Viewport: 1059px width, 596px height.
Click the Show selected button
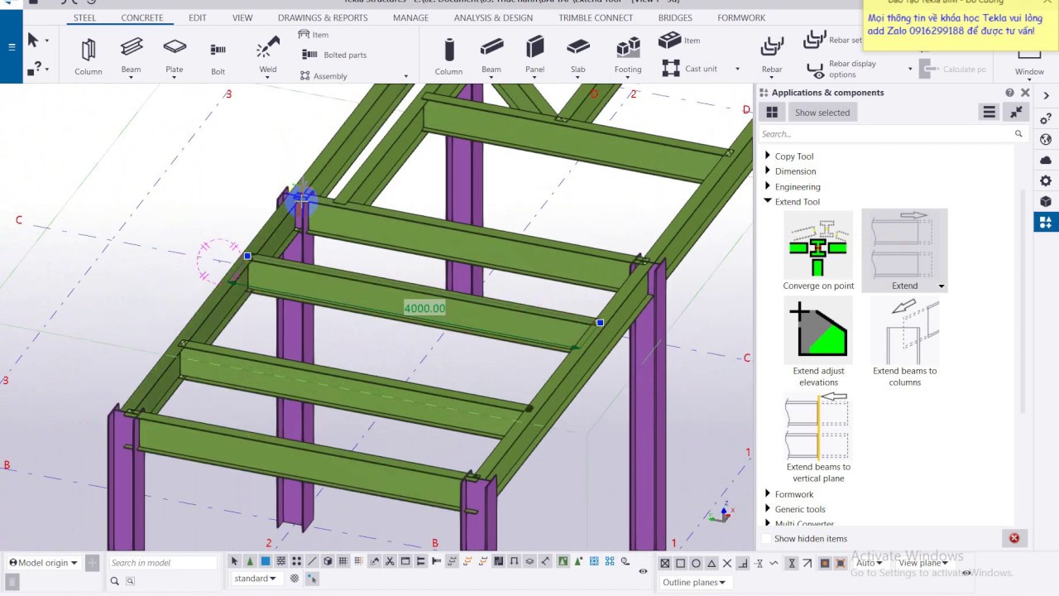click(x=822, y=113)
